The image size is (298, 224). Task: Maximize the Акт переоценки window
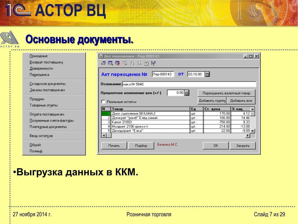pos(251,56)
